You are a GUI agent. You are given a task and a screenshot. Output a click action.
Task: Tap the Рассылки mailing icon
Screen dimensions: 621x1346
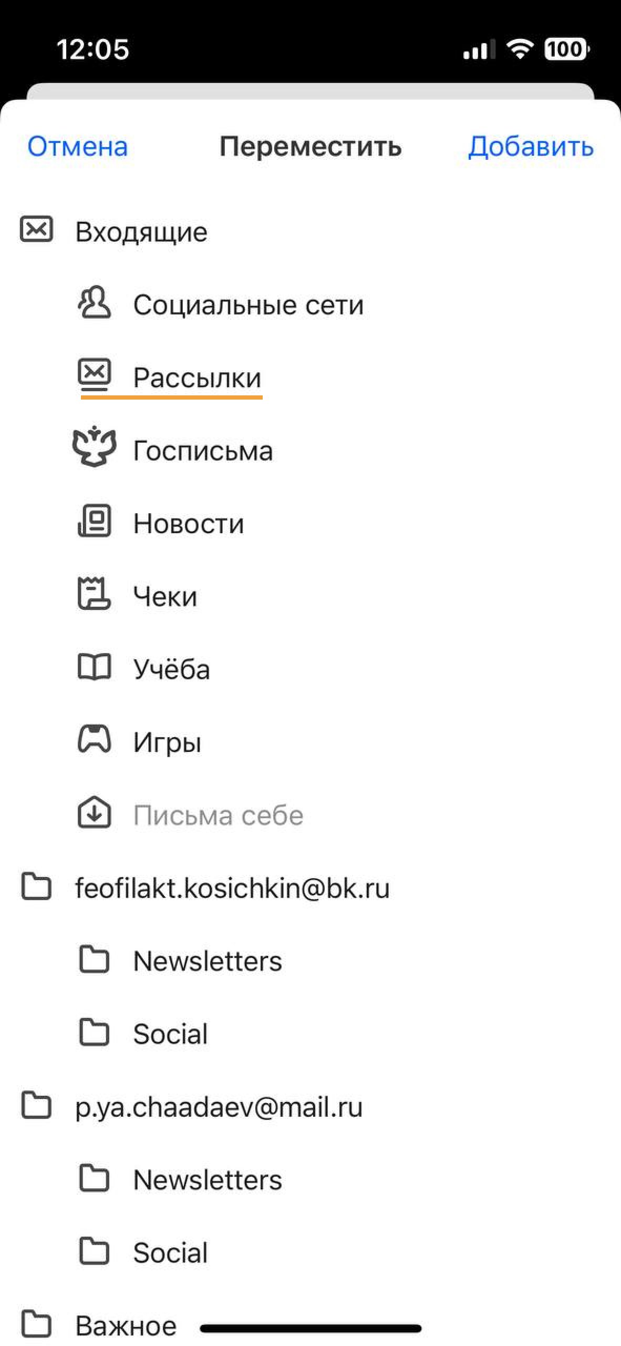click(x=94, y=375)
